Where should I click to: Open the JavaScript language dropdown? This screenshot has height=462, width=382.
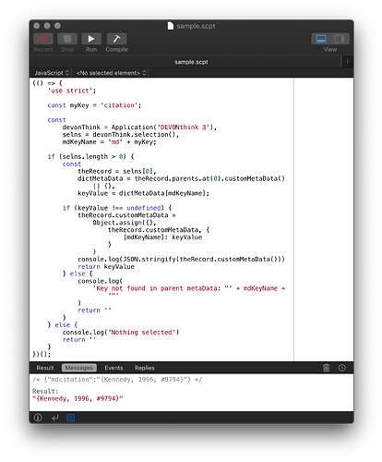tap(52, 73)
